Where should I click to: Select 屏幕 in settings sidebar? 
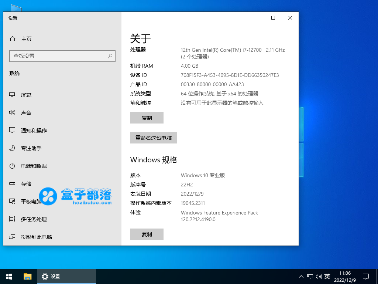(x=26, y=95)
